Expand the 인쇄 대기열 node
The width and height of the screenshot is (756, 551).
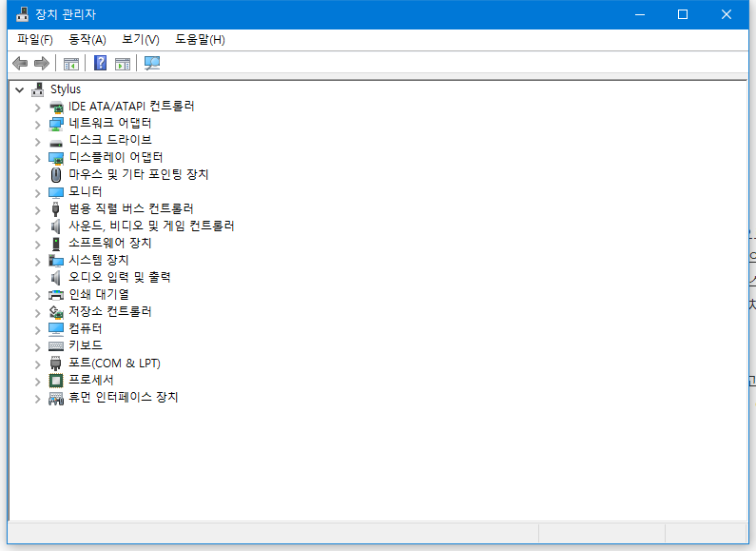pos(38,296)
